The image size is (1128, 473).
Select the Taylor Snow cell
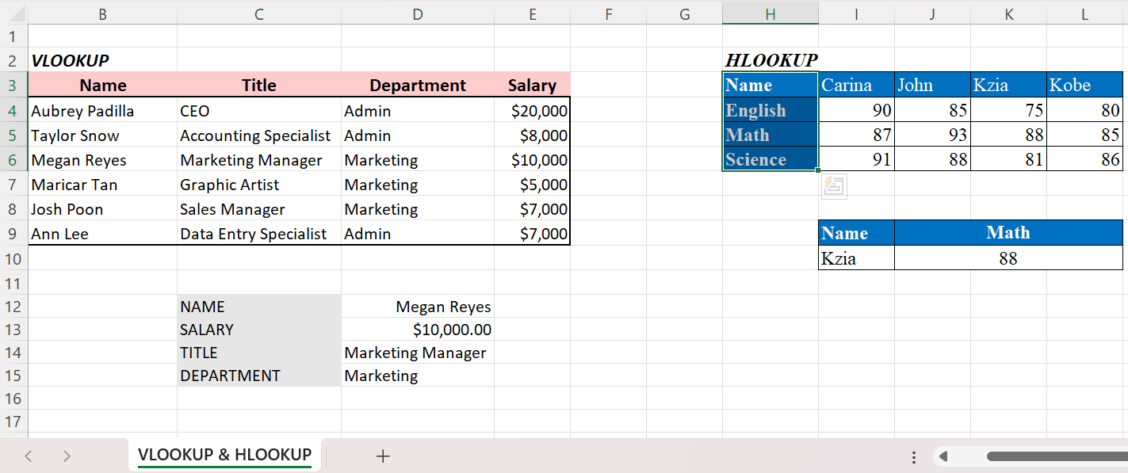[x=102, y=135]
